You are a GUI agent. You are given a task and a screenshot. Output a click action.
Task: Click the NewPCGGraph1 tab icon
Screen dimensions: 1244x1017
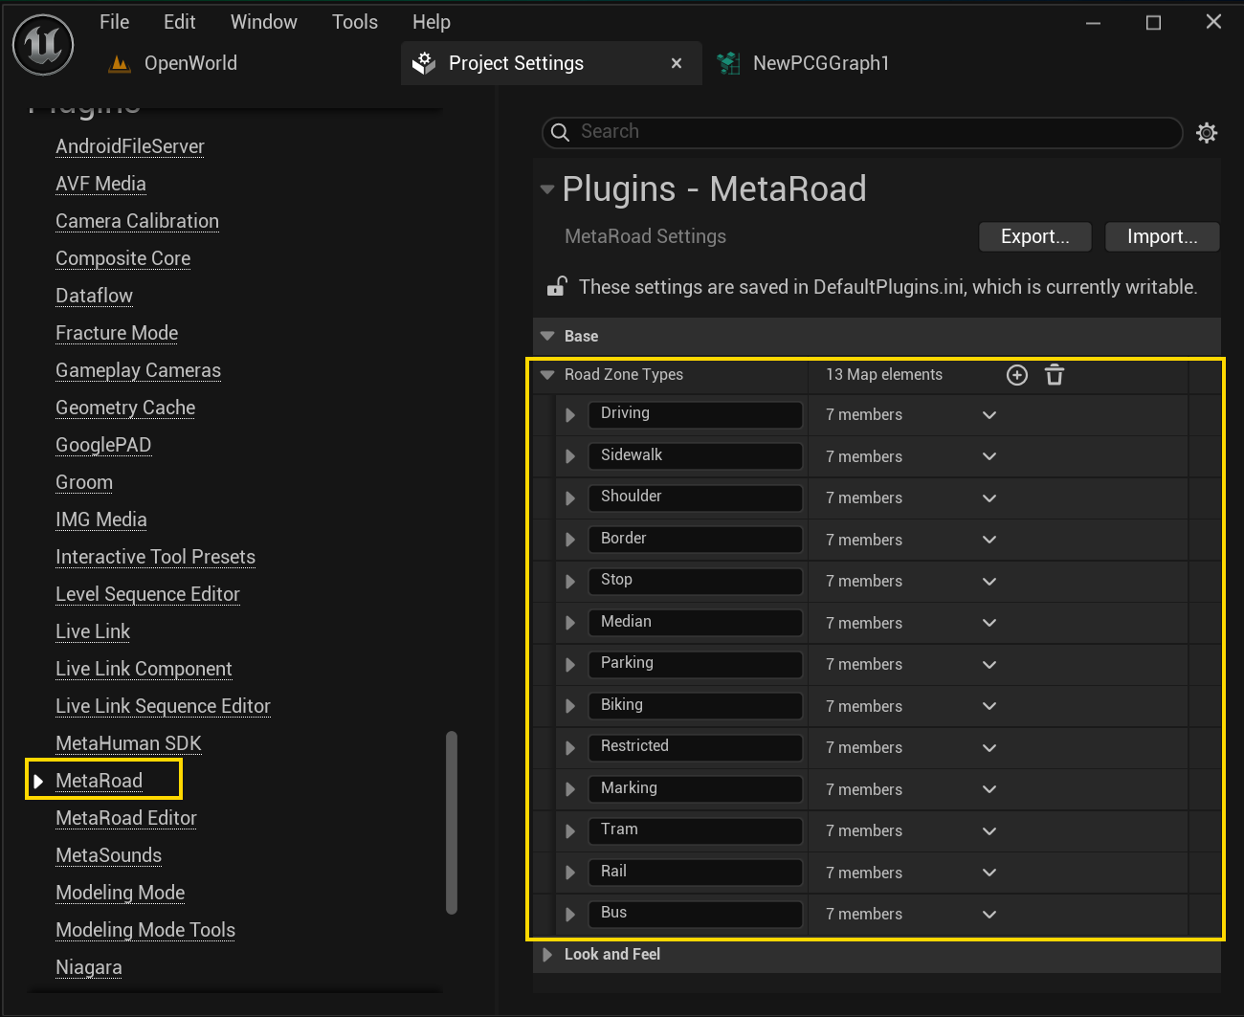[x=729, y=63]
